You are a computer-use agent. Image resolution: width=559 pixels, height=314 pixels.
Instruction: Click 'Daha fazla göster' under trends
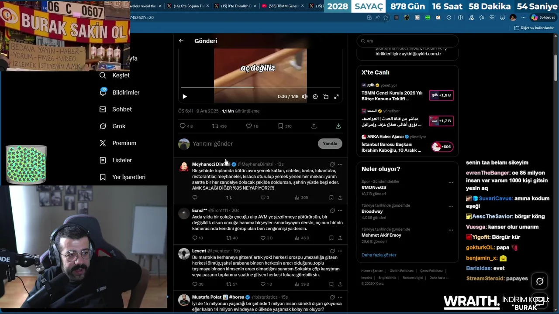[379, 255]
